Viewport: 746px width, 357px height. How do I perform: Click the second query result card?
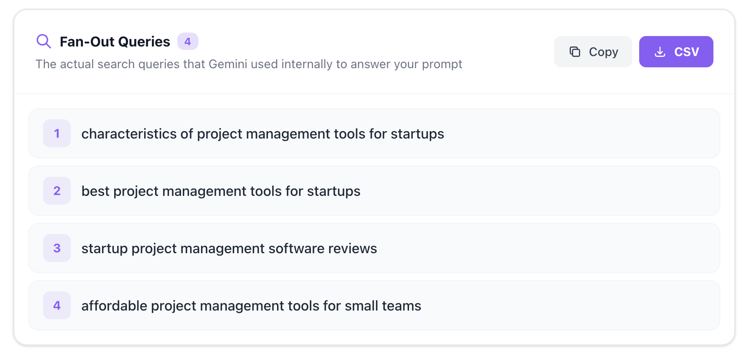coord(373,191)
